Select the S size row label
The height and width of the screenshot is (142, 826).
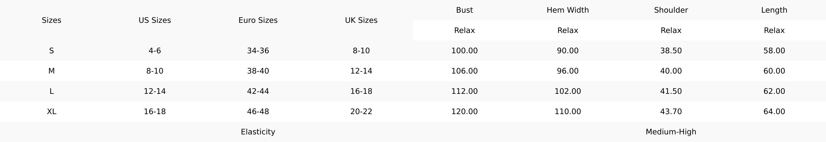pyautogui.click(x=51, y=50)
